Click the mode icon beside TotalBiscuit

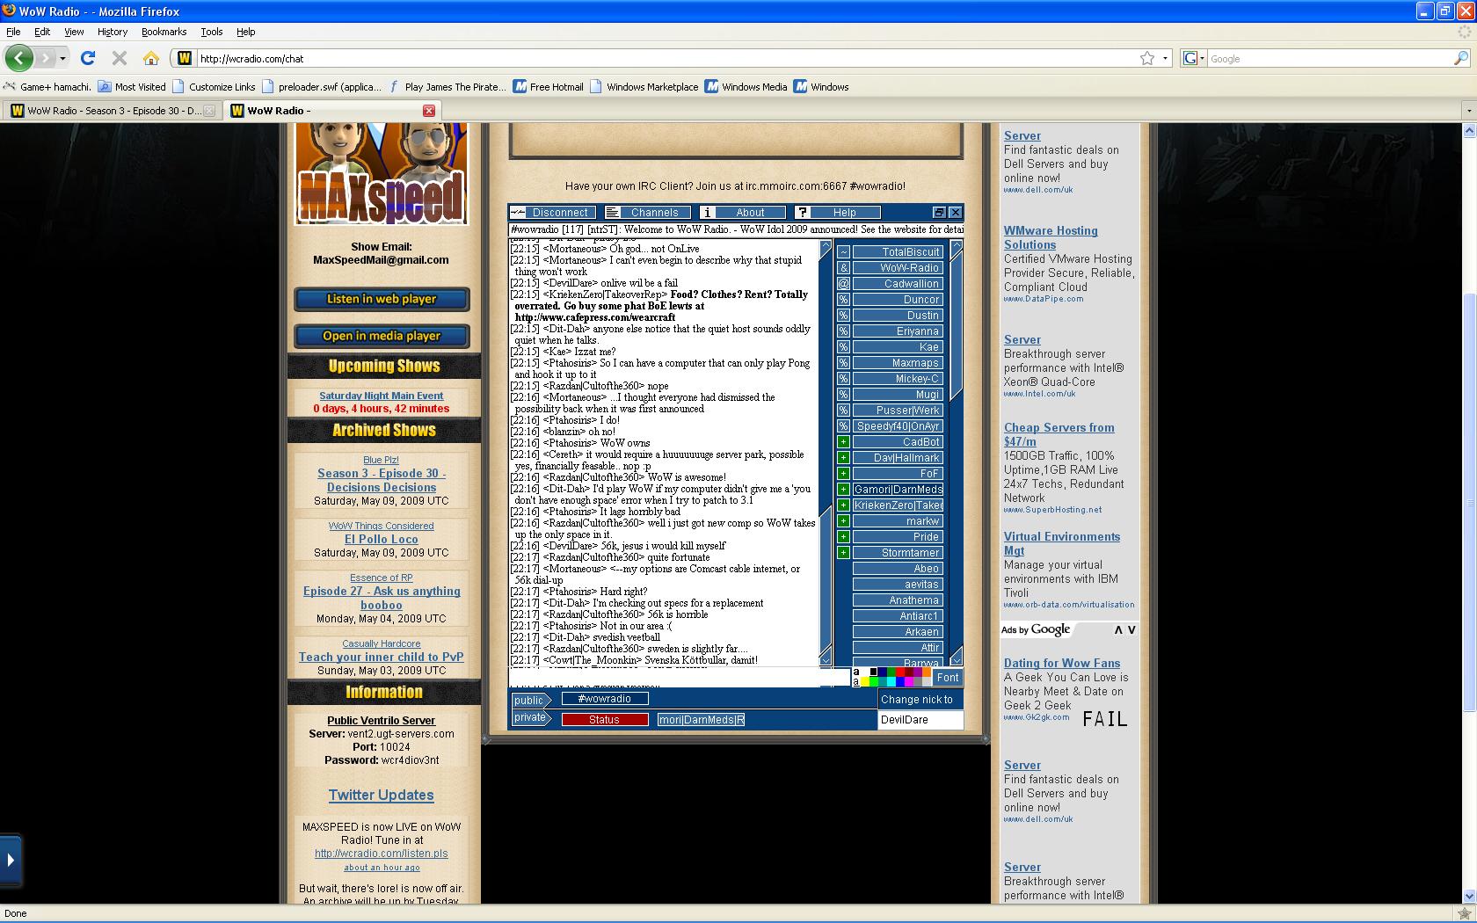[843, 252]
